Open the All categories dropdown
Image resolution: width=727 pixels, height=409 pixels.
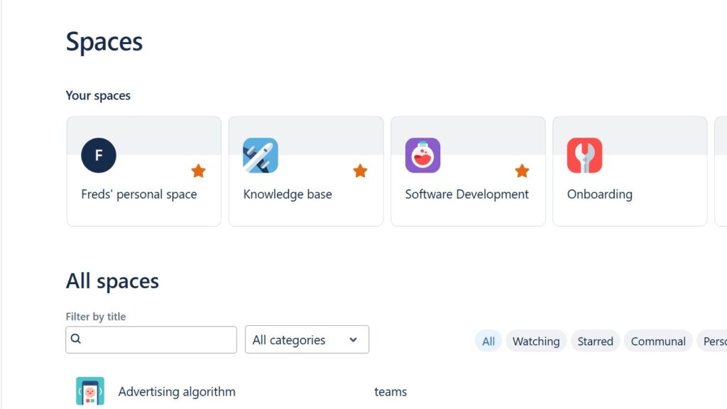(306, 339)
